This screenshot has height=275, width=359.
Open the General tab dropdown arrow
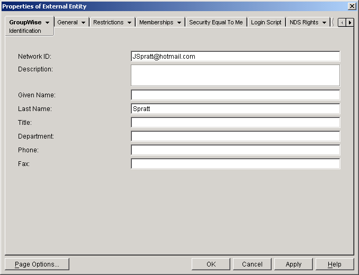coord(83,23)
